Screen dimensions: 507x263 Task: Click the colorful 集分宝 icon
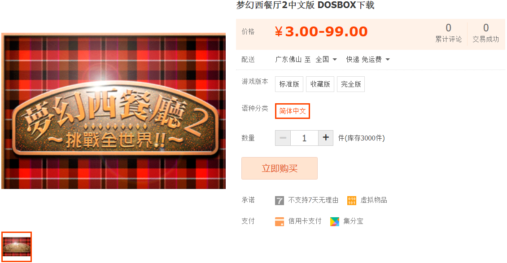click(335, 222)
